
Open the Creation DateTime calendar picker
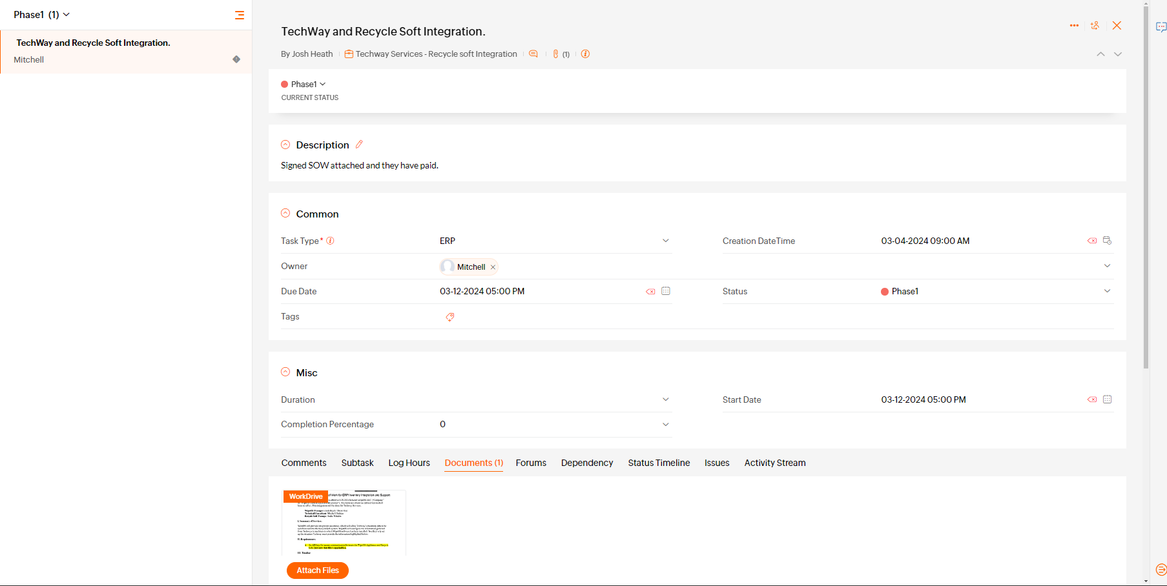[1107, 241]
